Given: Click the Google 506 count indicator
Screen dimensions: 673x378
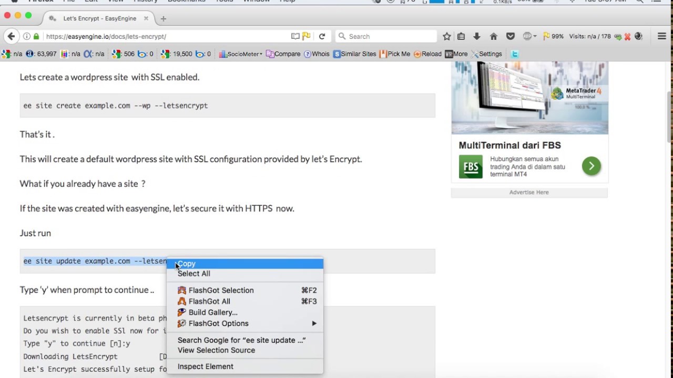Looking at the screenshot, I should (x=124, y=54).
